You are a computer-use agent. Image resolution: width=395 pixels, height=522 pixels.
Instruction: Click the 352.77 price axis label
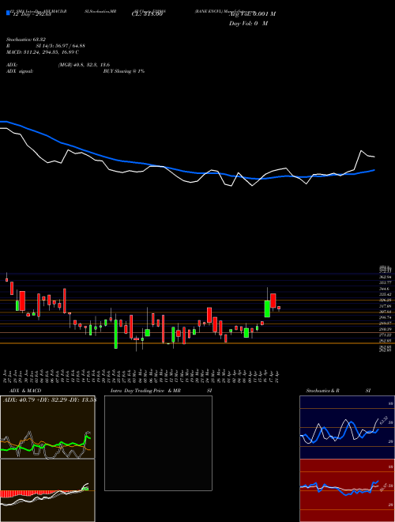point(385,282)
